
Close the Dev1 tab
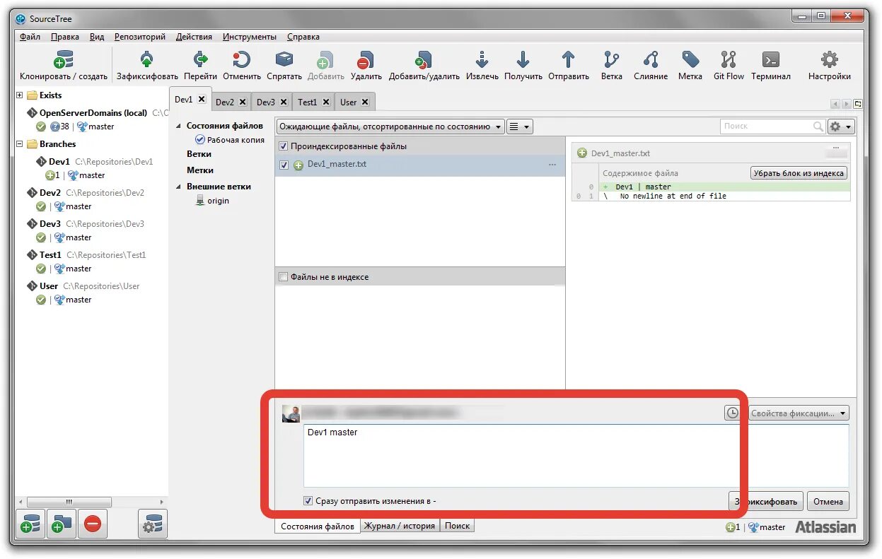[x=201, y=100]
